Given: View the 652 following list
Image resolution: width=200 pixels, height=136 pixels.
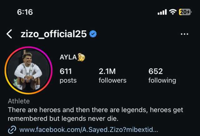Looking at the screenshot, I should [162, 76].
